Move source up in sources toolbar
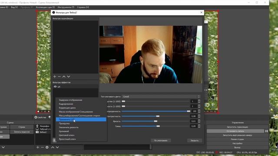 click(x=53, y=147)
